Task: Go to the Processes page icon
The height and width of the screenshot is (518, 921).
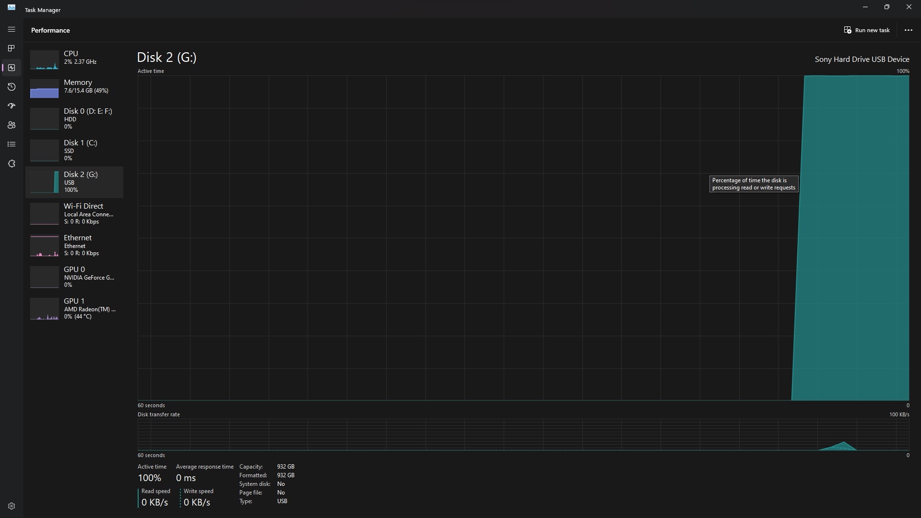Action: pos(12,48)
